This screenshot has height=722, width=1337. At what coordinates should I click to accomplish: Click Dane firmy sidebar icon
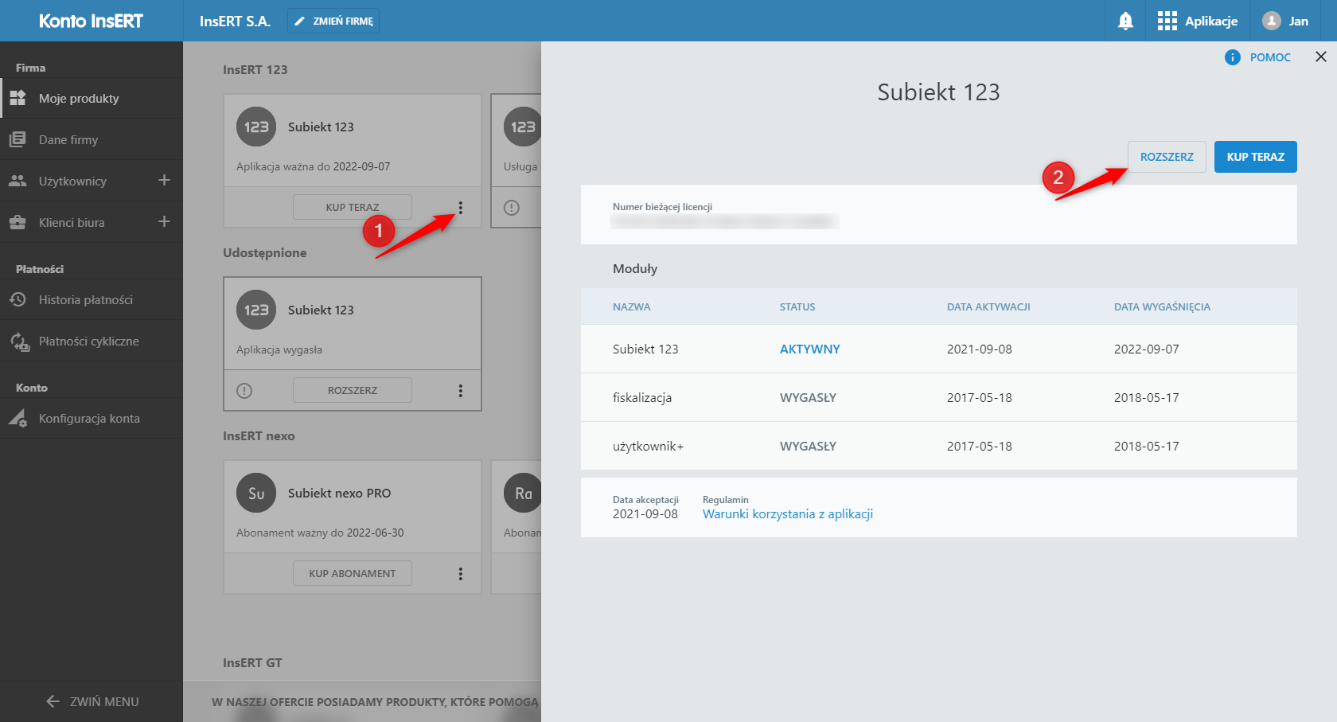(18, 139)
